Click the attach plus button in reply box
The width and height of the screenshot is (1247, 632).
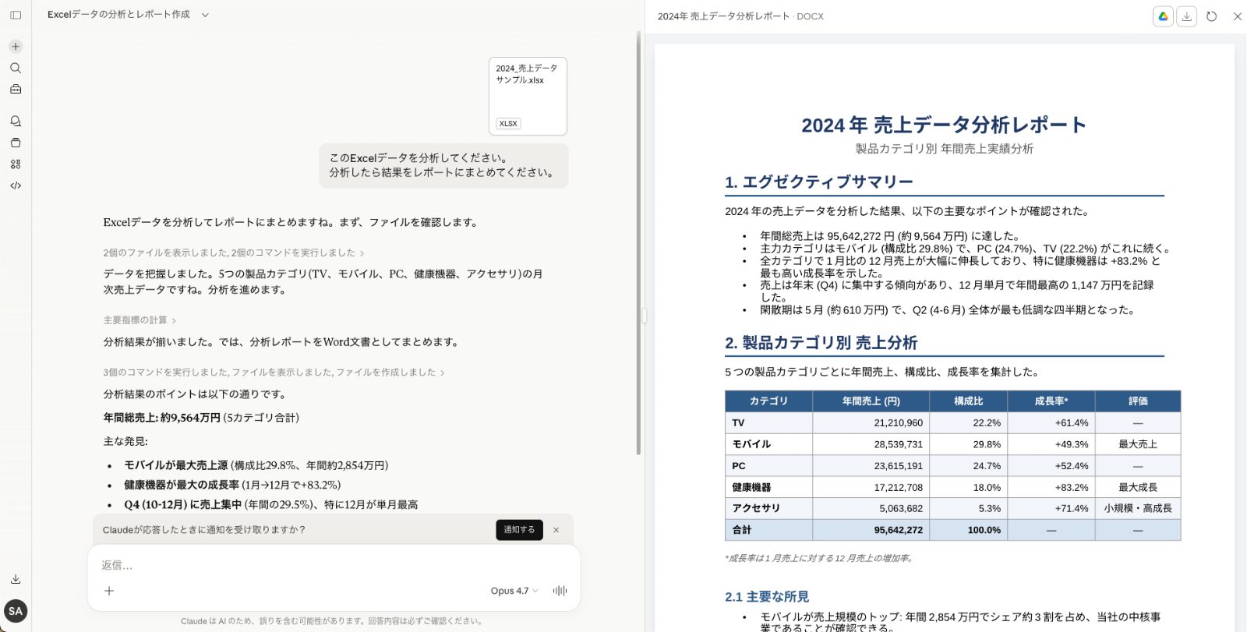[109, 591]
